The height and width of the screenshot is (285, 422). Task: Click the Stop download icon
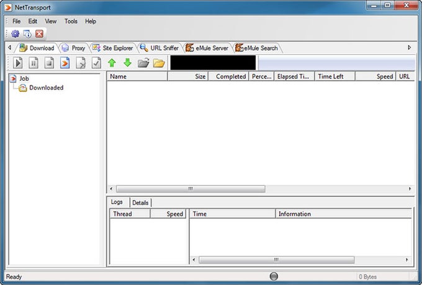coord(49,63)
